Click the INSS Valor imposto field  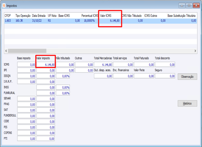click(46, 87)
